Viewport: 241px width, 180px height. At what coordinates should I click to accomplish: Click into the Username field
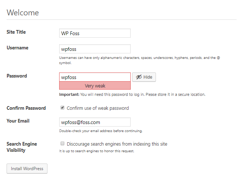point(95,49)
